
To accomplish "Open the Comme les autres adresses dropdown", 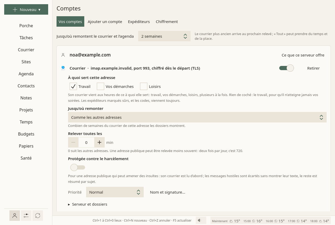I will coord(197,117).
